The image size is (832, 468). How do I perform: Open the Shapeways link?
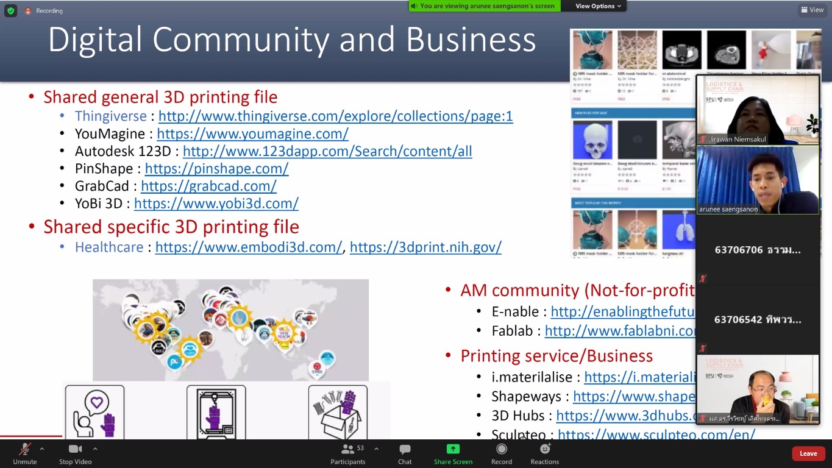coord(634,397)
